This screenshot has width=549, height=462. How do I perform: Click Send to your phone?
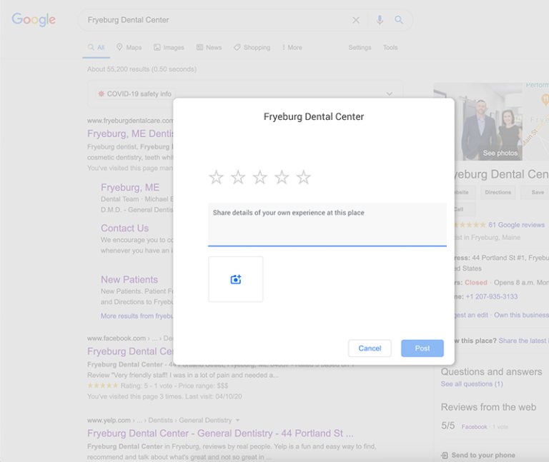(x=483, y=455)
